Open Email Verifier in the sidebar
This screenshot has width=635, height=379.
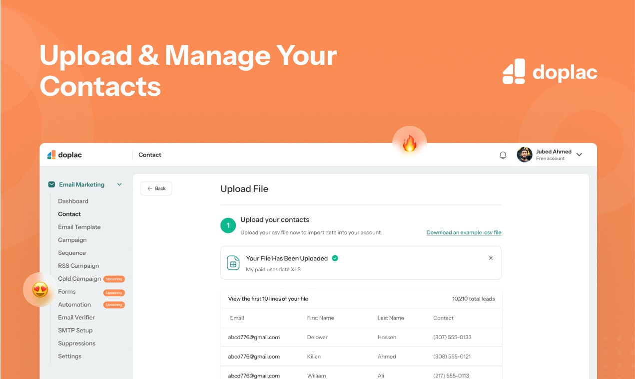76,318
